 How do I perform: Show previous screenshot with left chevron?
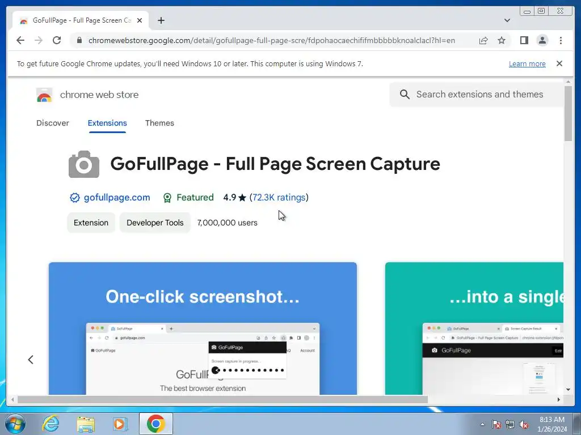(31, 360)
